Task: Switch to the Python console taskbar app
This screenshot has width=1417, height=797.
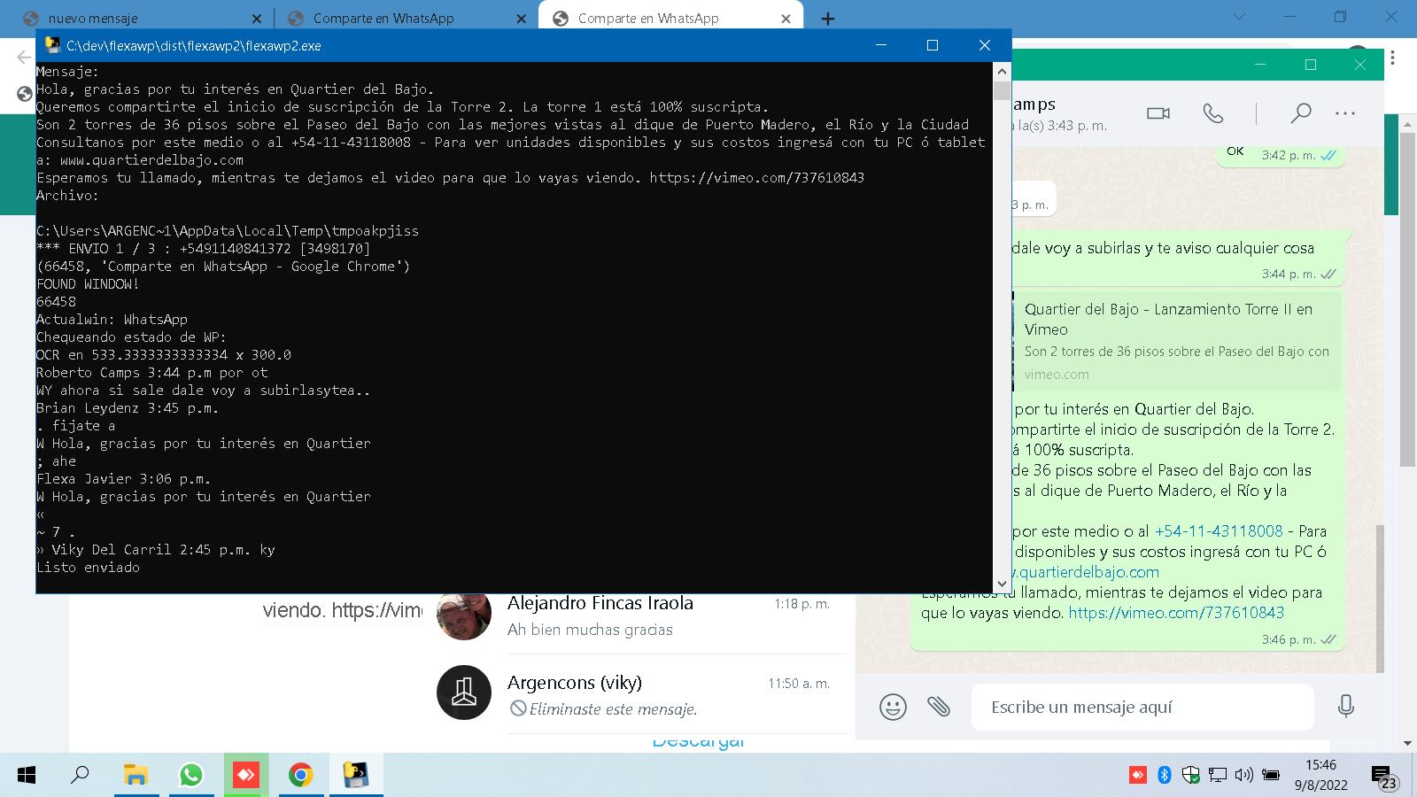Action: (355, 775)
